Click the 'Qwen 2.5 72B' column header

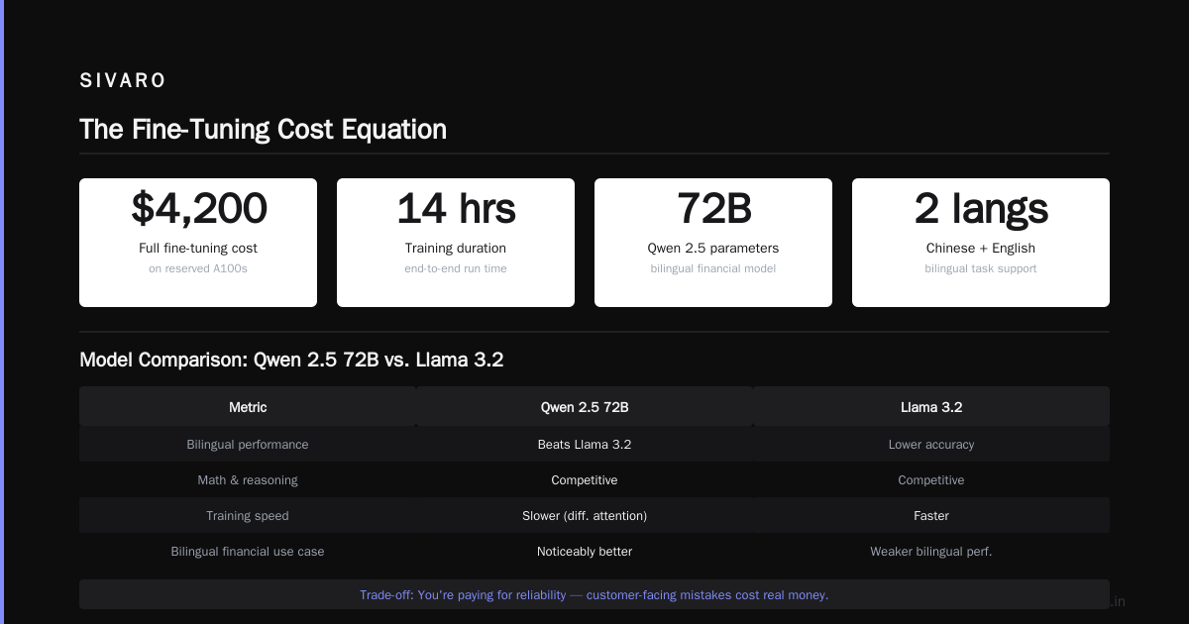[x=585, y=407]
